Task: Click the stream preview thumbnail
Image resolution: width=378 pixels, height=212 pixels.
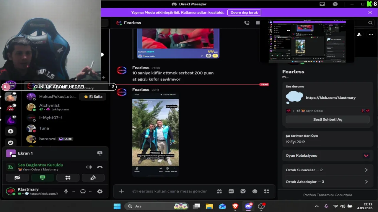Action: click(307, 41)
